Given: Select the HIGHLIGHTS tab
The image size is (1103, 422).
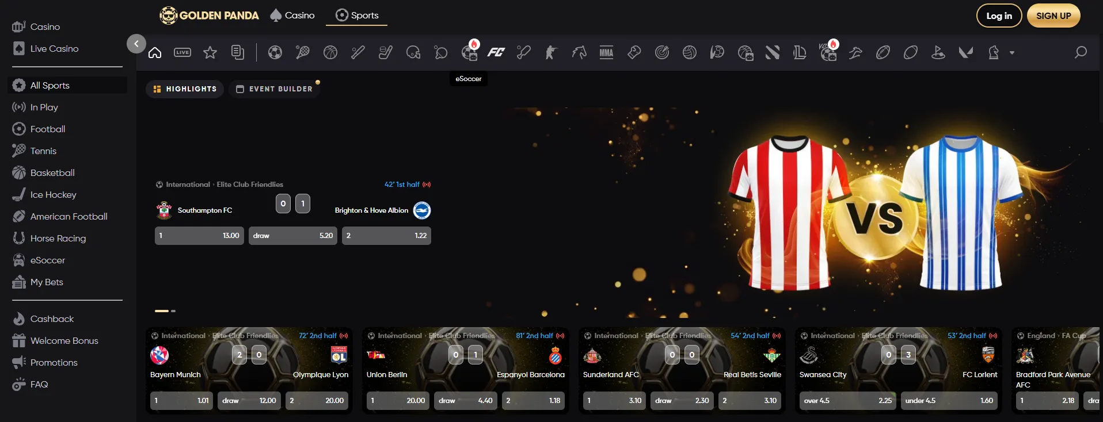Looking at the screenshot, I should click(x=185, y=89).
